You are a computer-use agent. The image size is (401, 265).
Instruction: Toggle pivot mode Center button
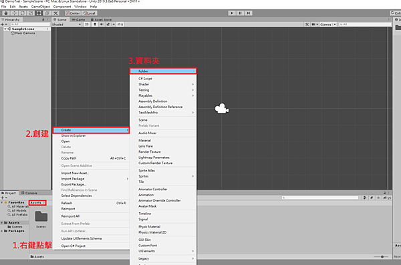click(x=73, y=13)
